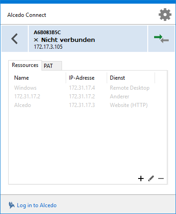Screen dimensions: 176x214
Task: Click the Remote Desktop service cell
Action: click(129, 88)
